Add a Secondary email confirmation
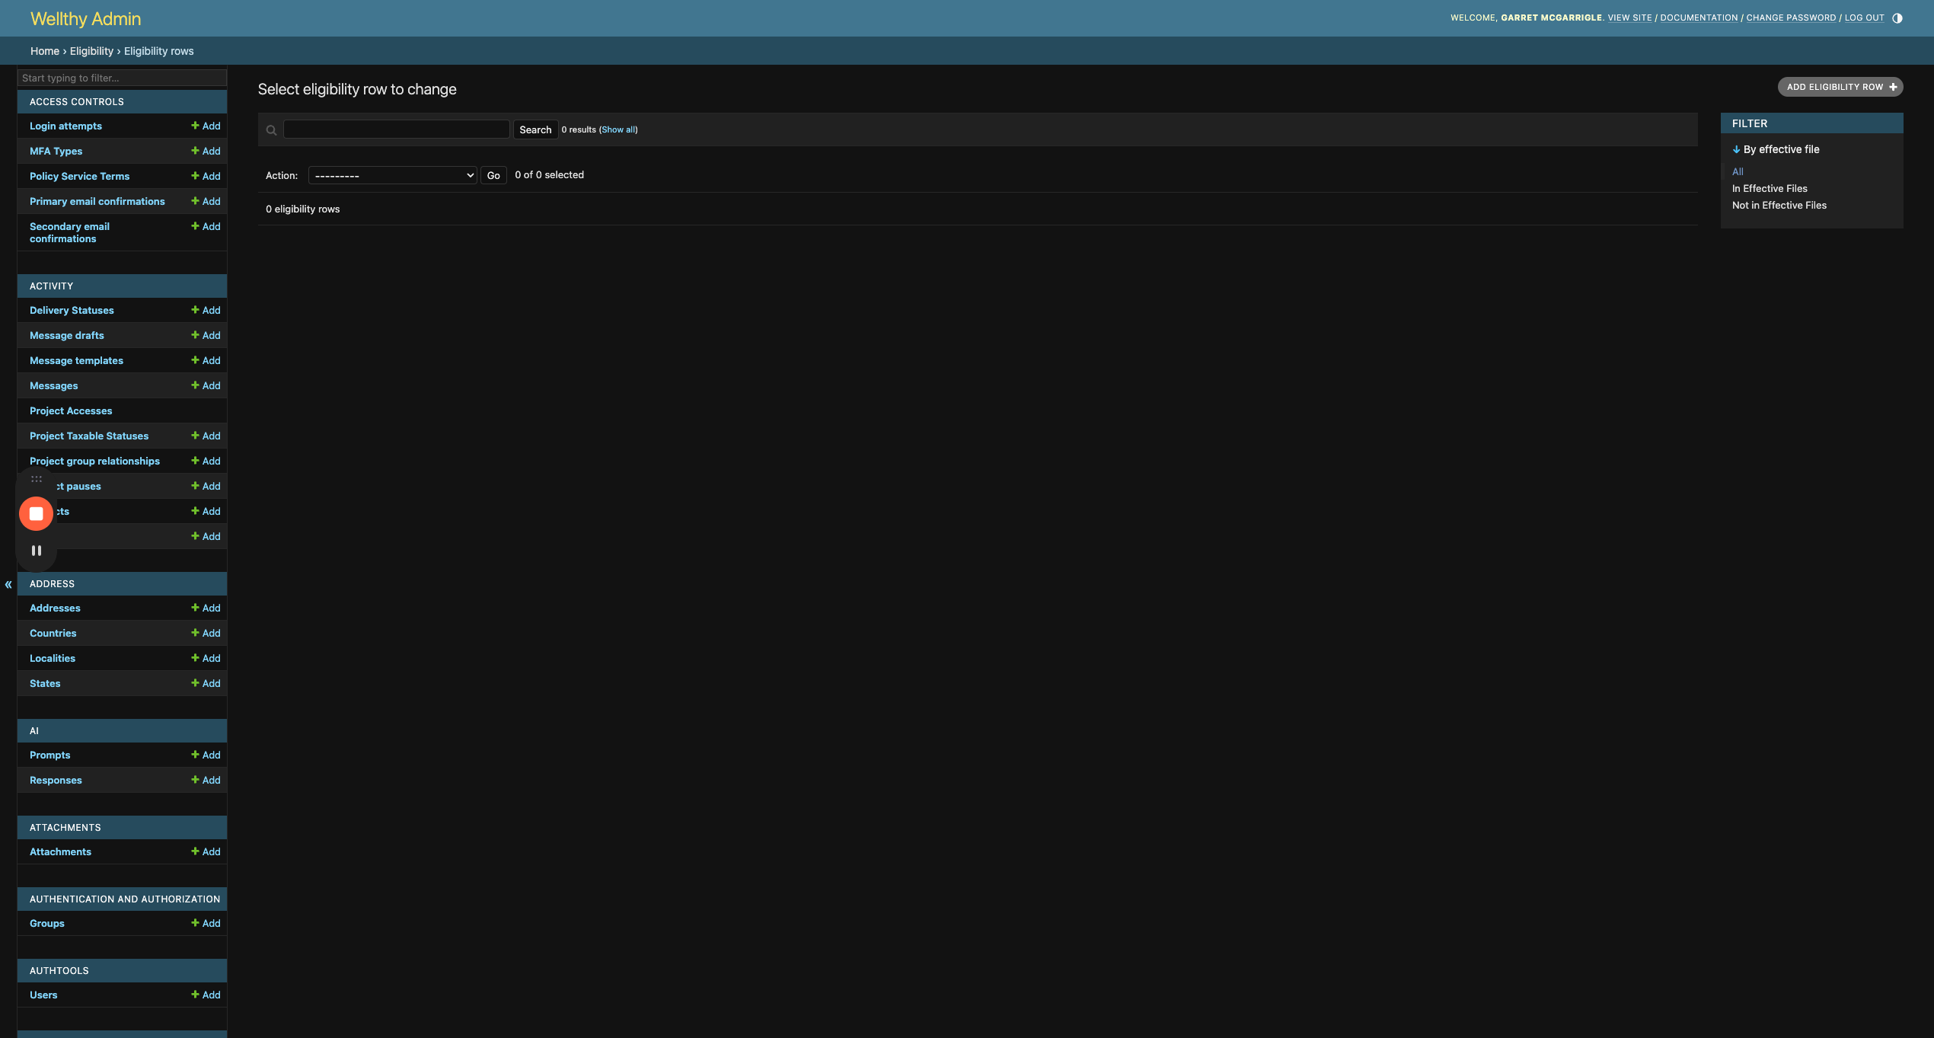 [206, 226]
